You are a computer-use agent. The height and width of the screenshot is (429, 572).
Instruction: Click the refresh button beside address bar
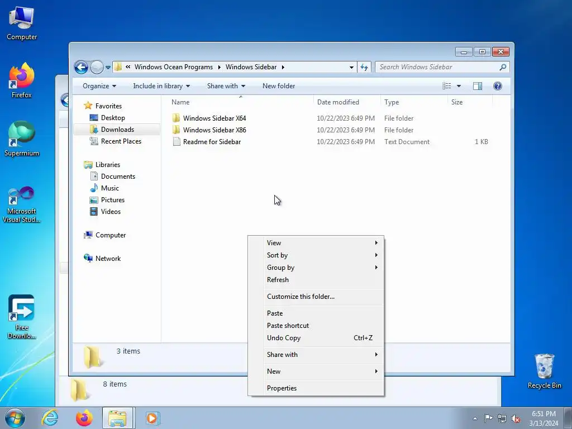click(x=364, y=67)
